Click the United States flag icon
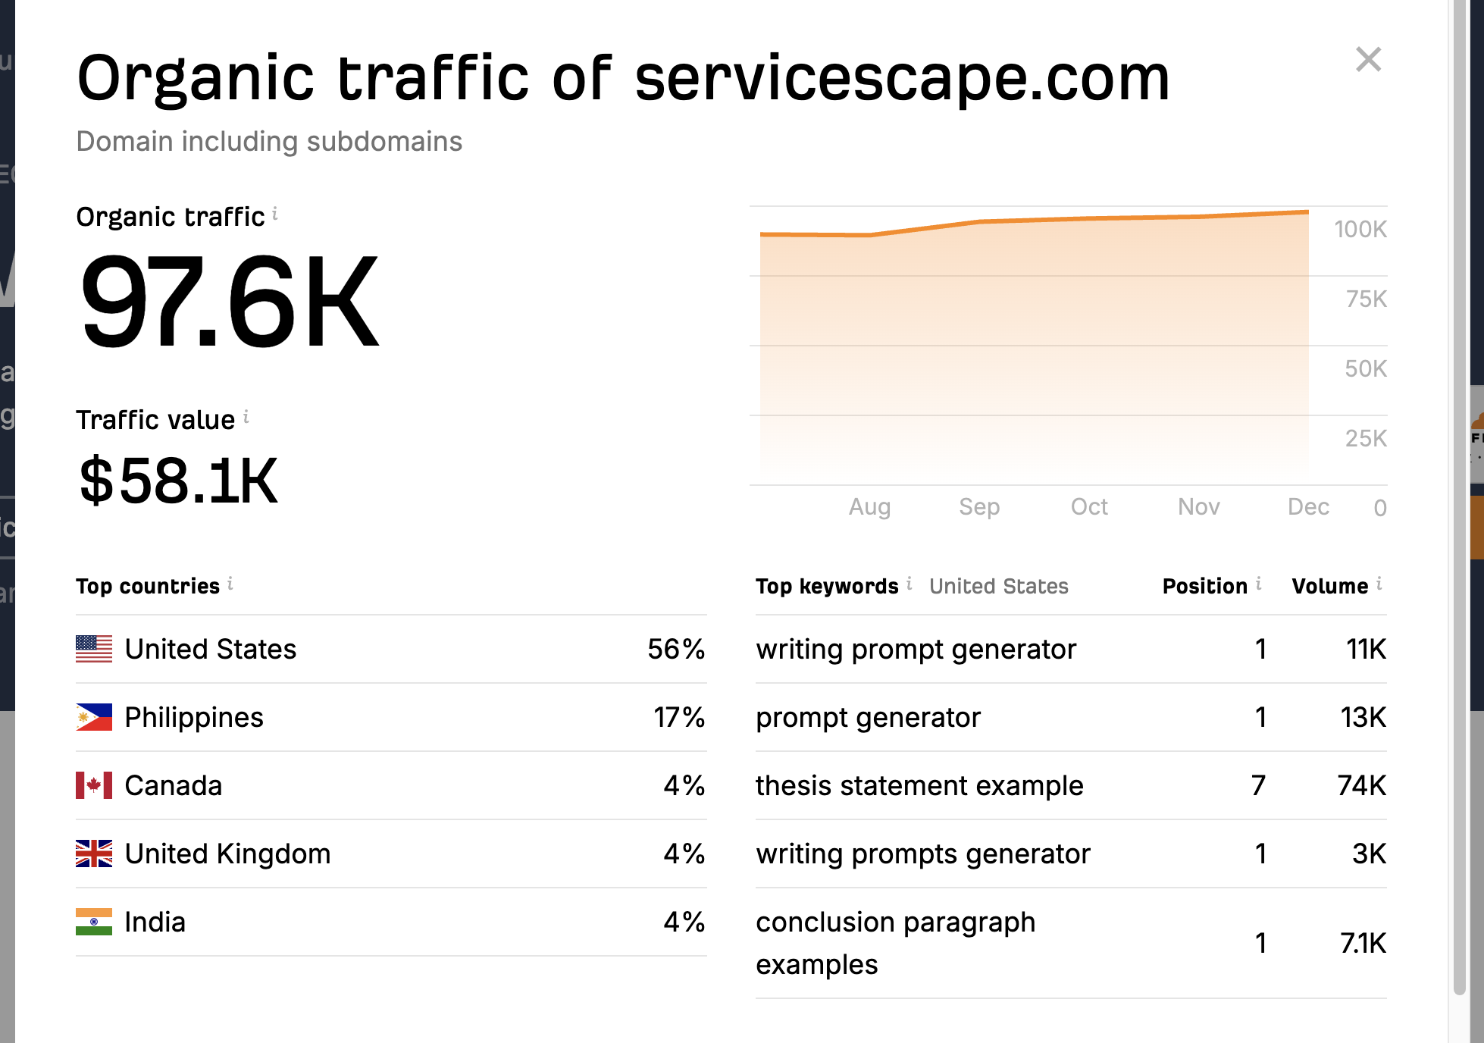This screenshot has height=1043, width=1484. [x=94, y=649]
